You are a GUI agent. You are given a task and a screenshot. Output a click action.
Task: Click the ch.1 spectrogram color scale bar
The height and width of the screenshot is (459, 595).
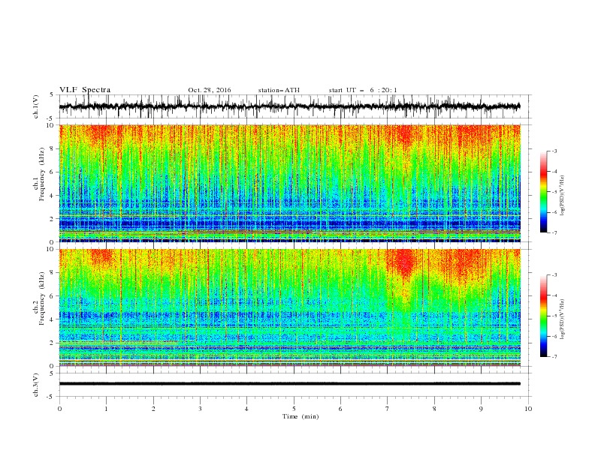(543, 192)
